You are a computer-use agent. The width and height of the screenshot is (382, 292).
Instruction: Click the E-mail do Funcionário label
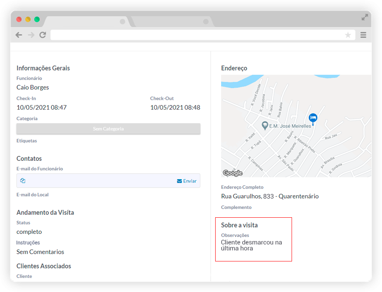40,169
